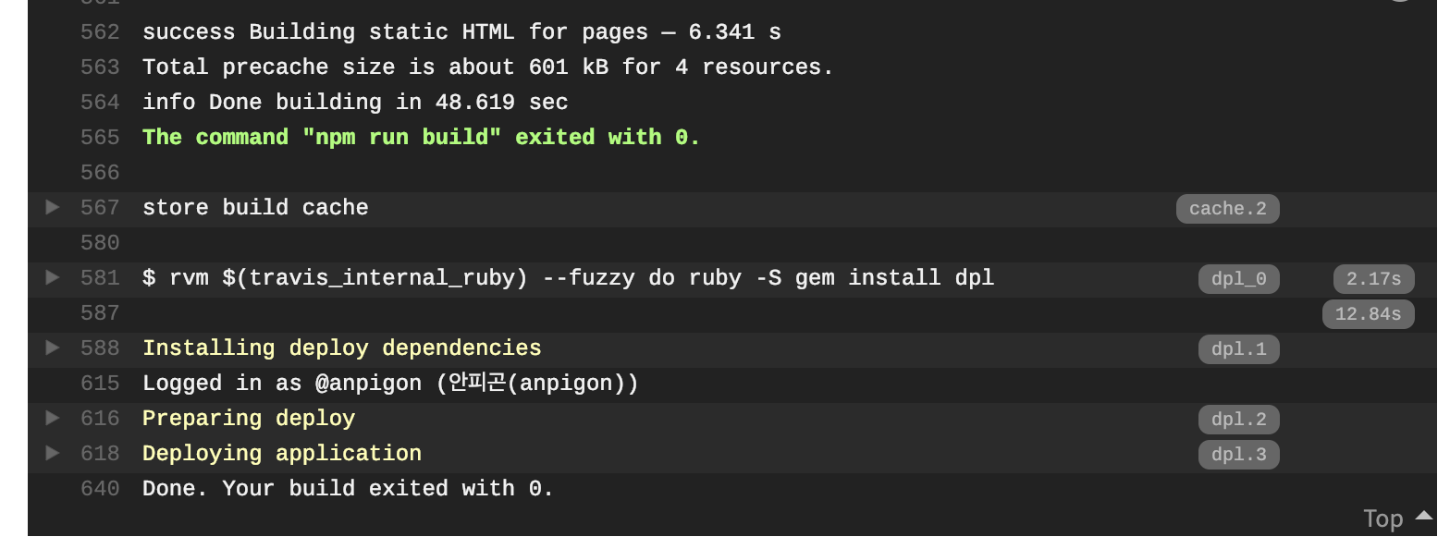This screenshot has width=1450, height=549.
Task: Expand the 'Preparing deploy' fold arrow
Action: click(53, 418)
